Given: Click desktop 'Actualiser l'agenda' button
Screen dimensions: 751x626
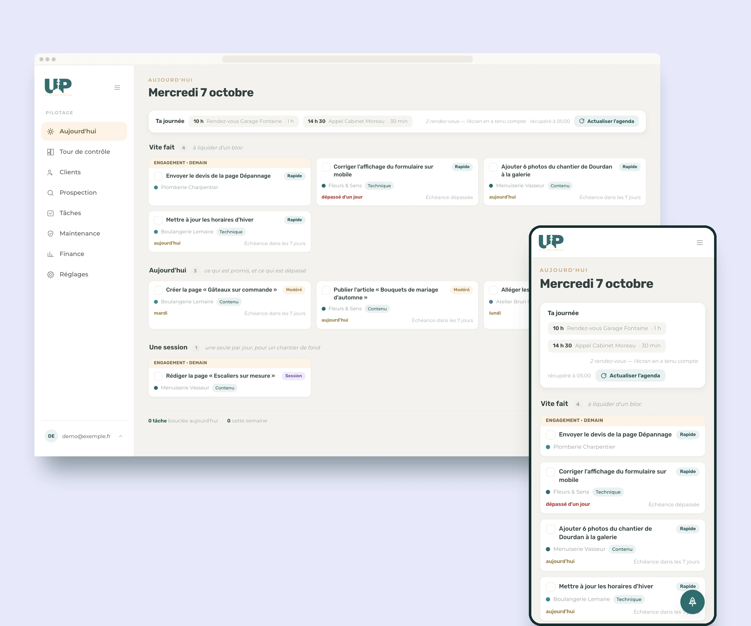Looking at the screenshot, I should (606, 121).
